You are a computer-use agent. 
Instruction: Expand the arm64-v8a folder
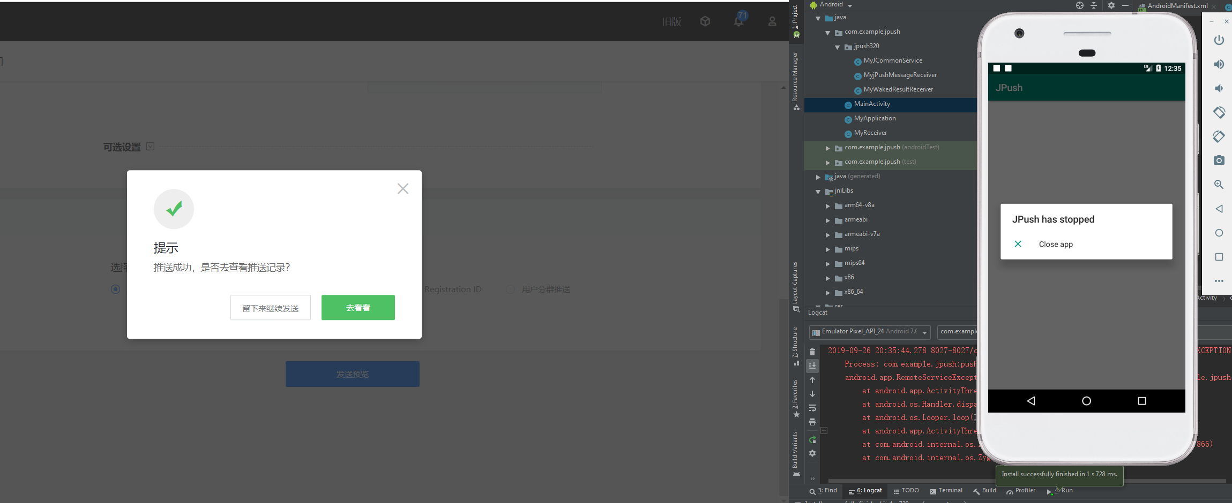click(828, 206)
